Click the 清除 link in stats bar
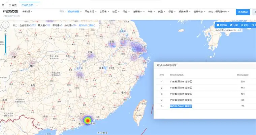This screenshot has height=135, width=256. tap(91, 25)
